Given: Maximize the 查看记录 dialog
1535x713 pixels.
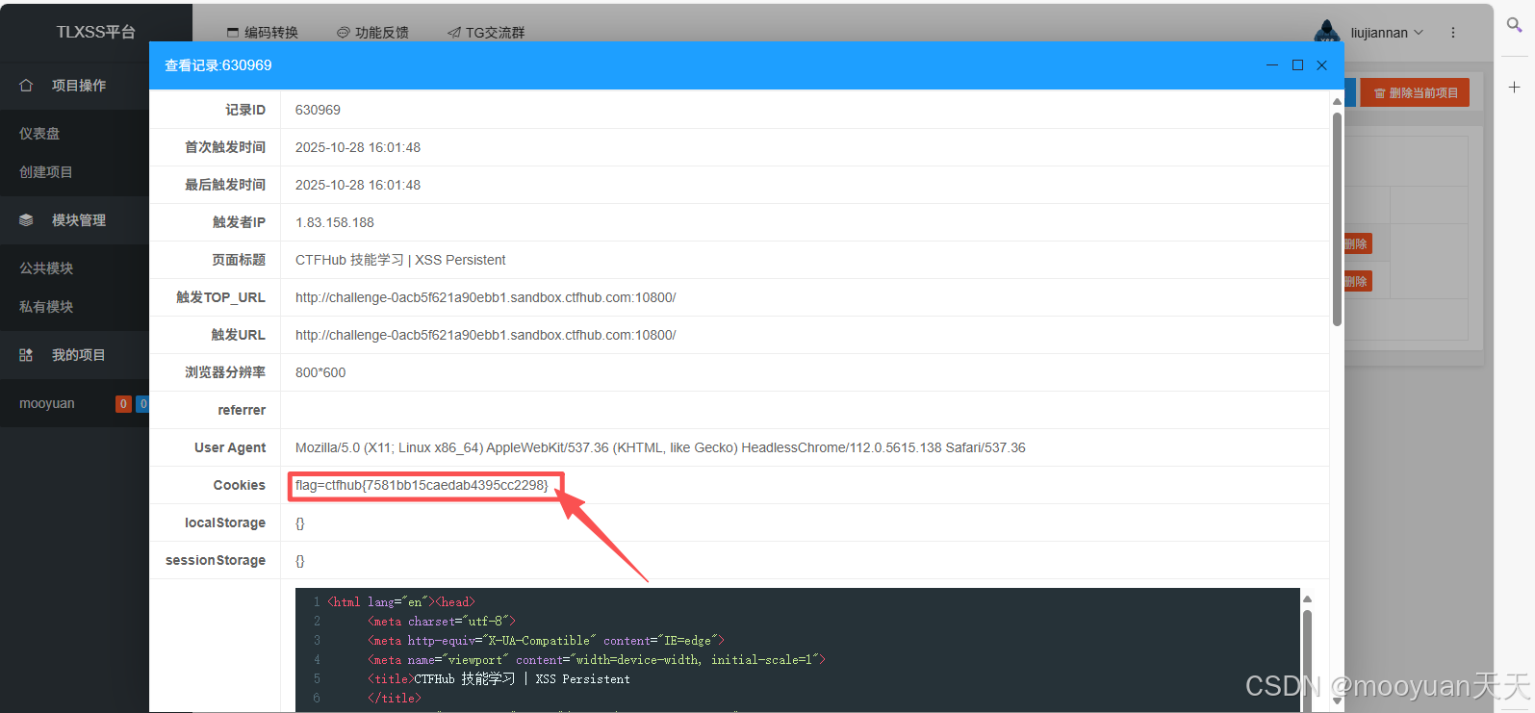Looking at the screenshot, I should click(x=1297, y=65).
